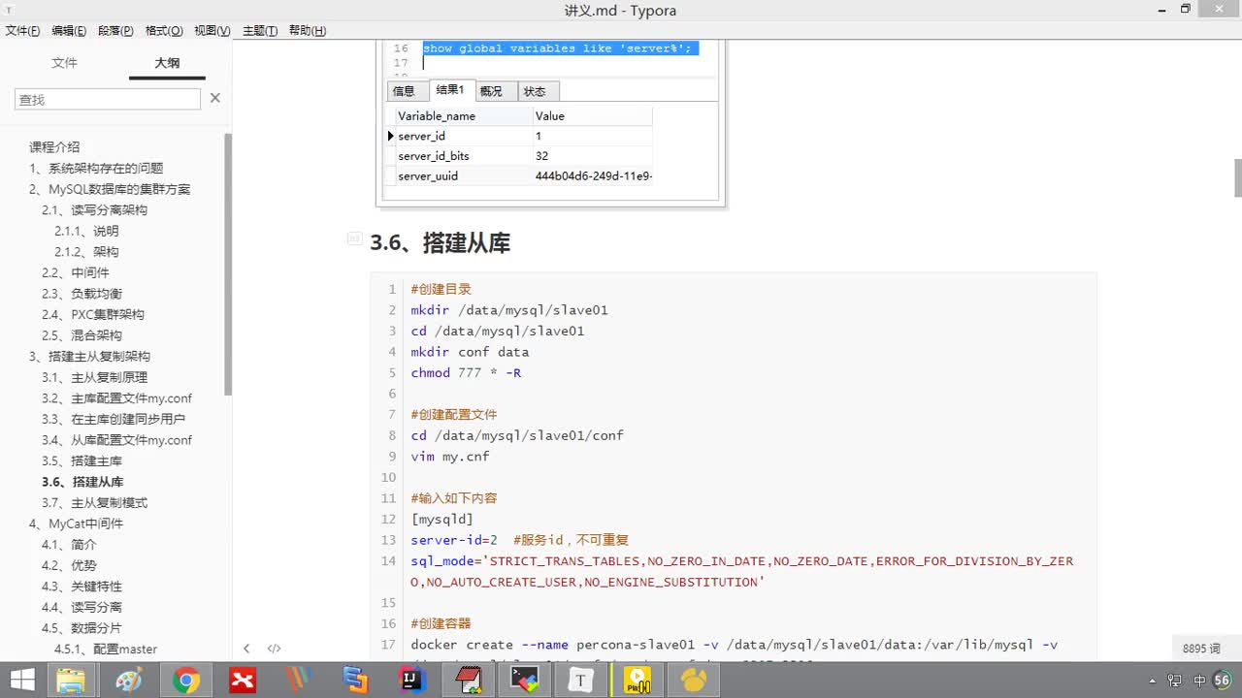Viewport: 1242px width, 698px height.
Task: Open outline item 4.4、读写分离
Action: point(82,607)
